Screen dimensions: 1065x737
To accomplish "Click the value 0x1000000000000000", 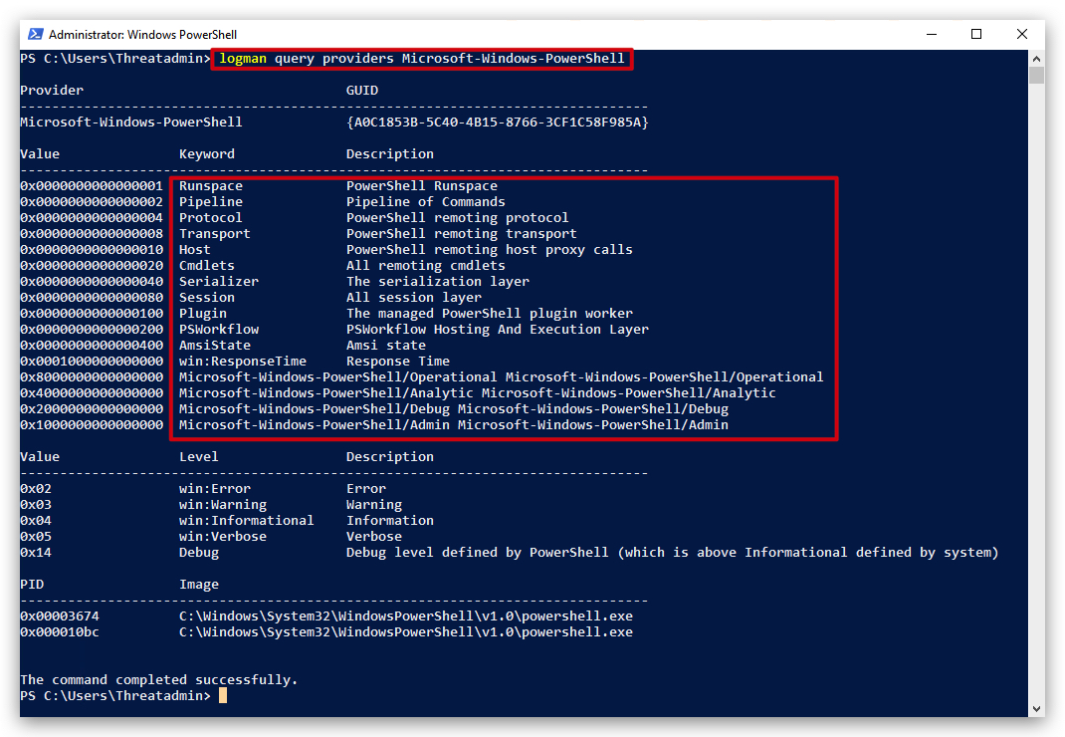I will (92, 425).
